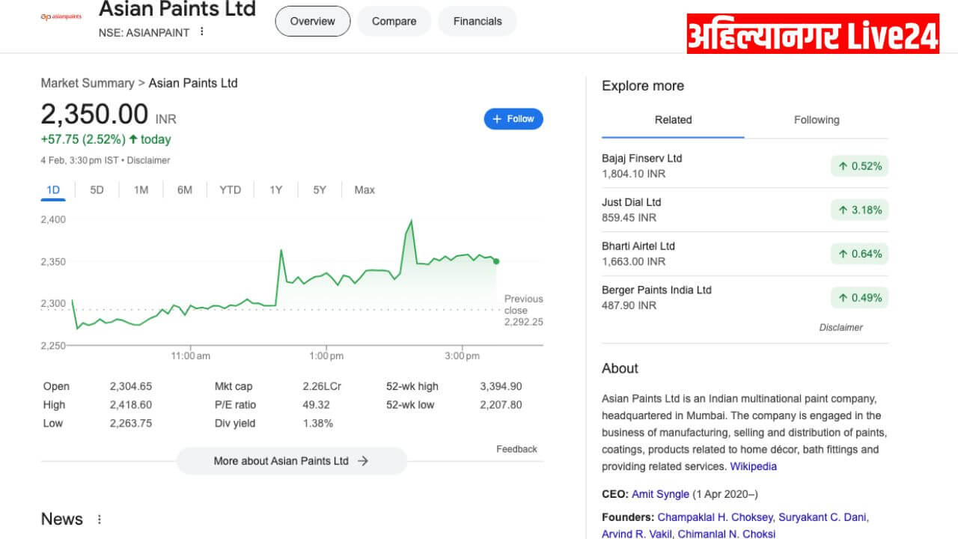Click the 11:00 am chart axis label
The width and height of the screenshot is (958, 539).
point(191,356)
